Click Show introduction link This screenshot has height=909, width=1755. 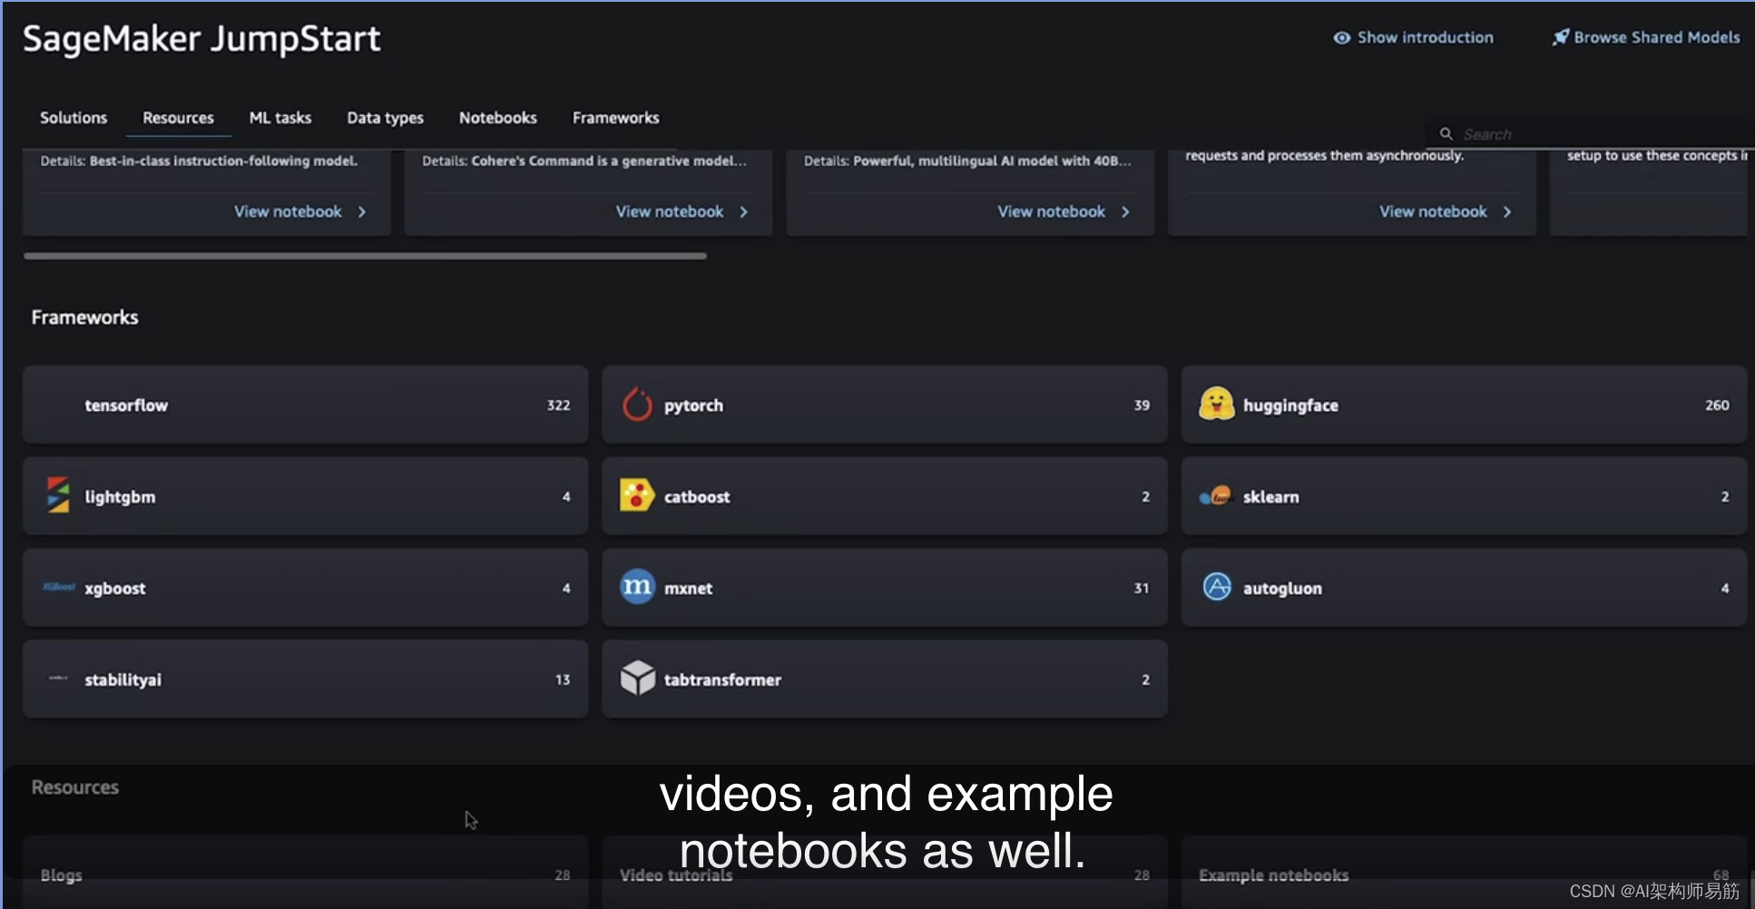1425,37
